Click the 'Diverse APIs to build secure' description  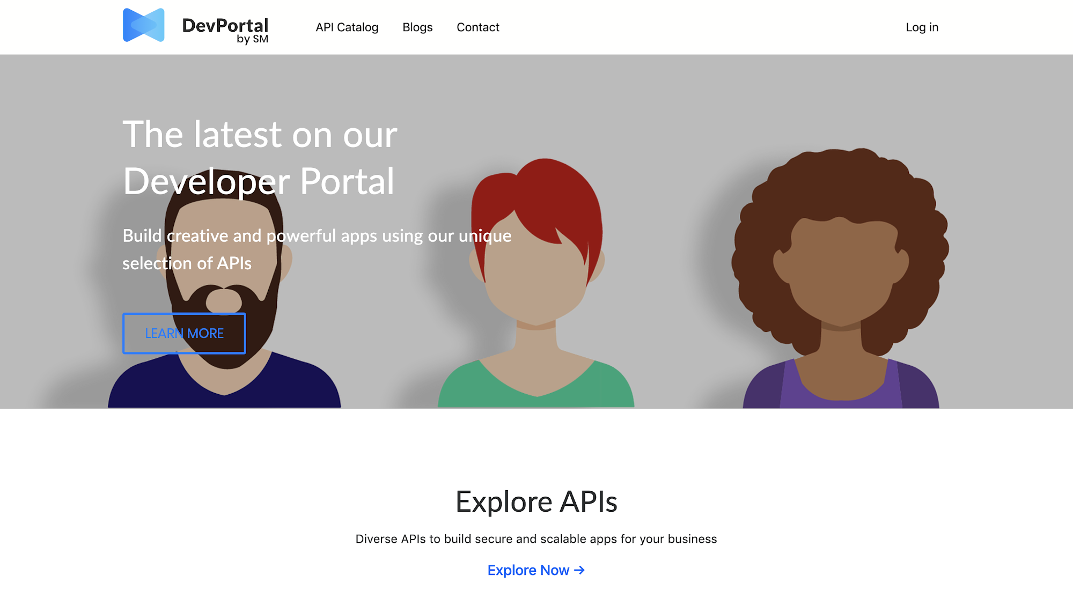click(x=536, y=539)
